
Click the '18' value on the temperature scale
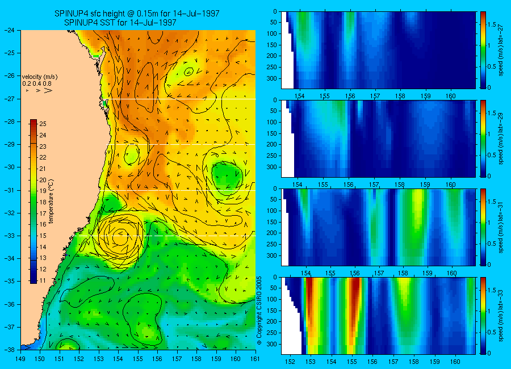[x=43, y=202]
